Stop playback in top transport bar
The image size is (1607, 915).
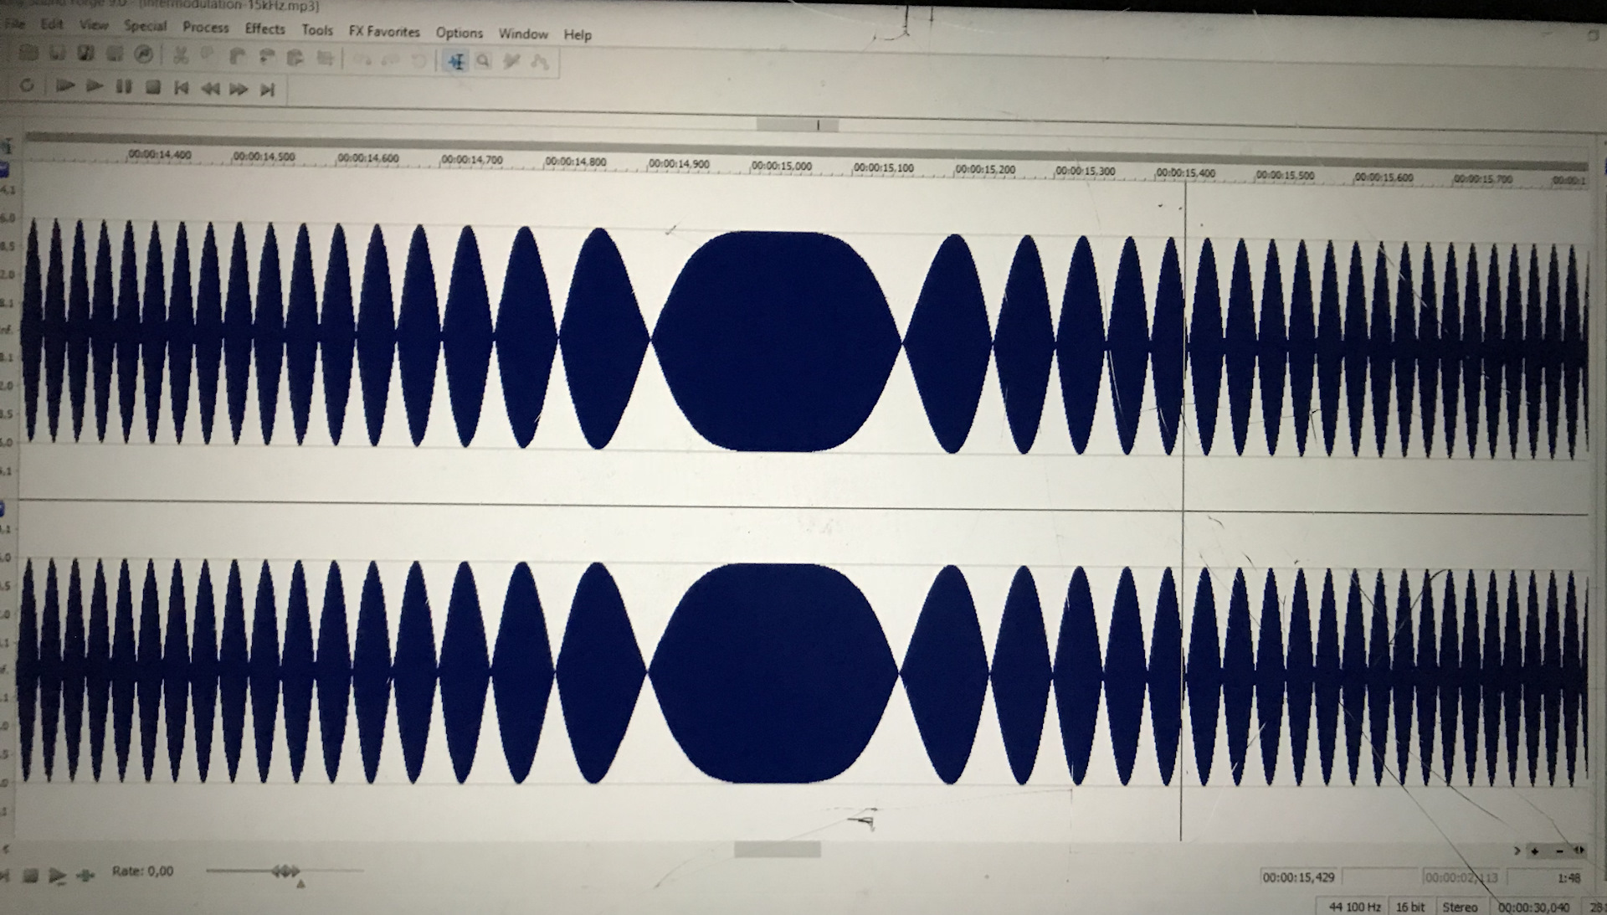[153, 87]
